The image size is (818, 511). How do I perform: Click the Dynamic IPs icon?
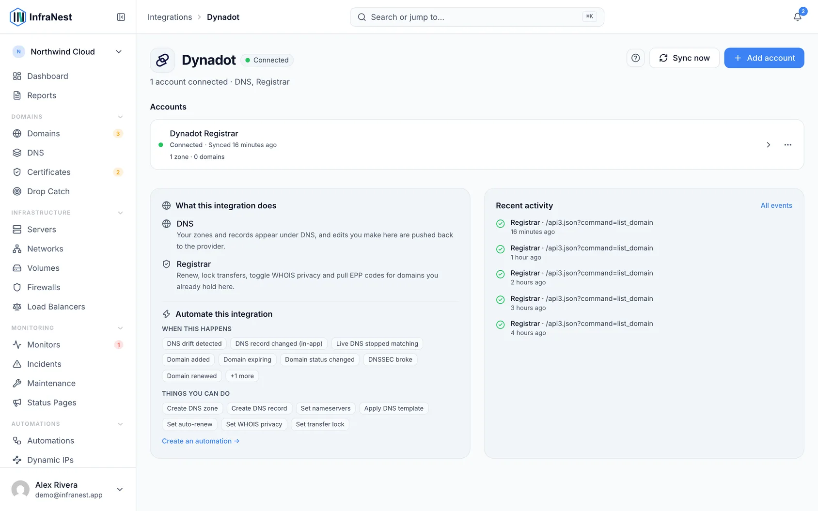click(17, 460)
